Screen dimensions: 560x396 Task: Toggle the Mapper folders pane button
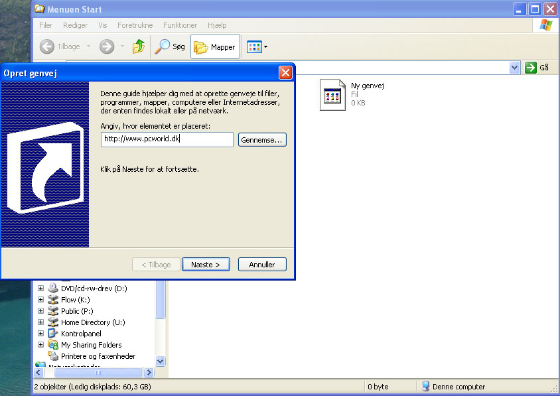pyautogui.click(x=215, y=47)
